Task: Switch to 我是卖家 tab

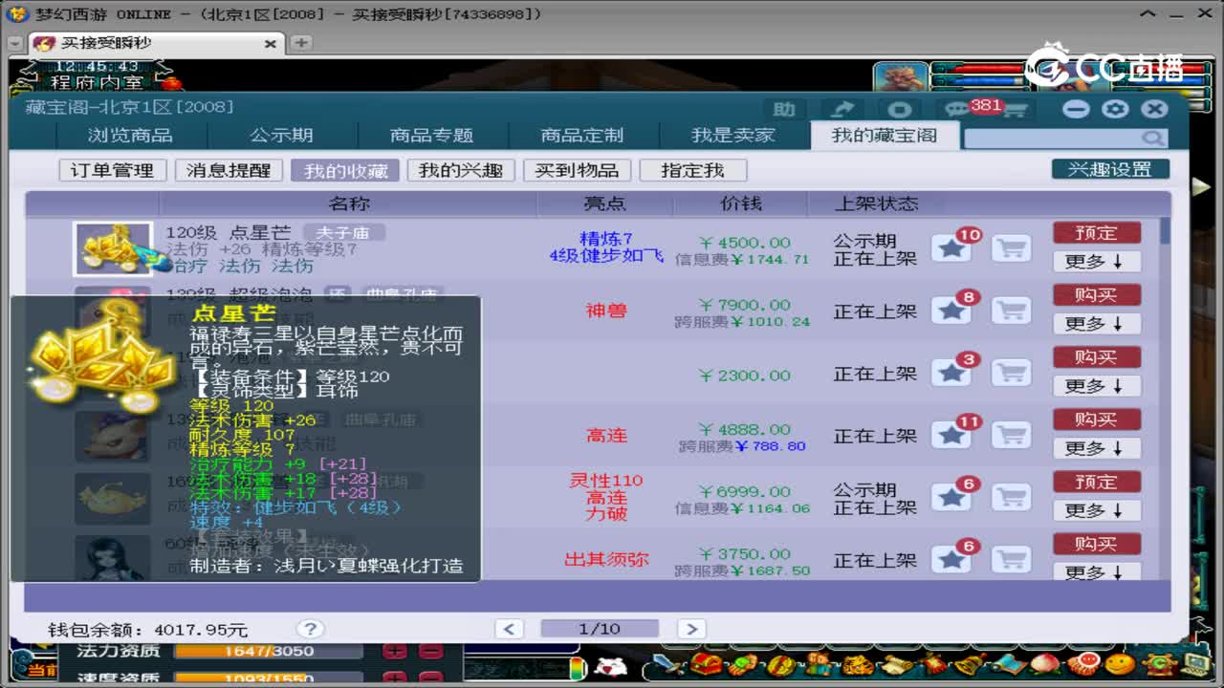Action: (732, 136)
